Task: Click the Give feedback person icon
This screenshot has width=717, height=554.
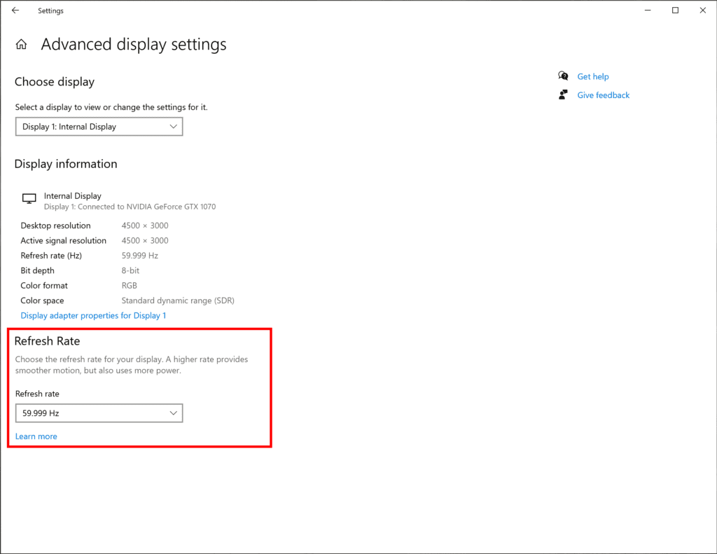Action: pyautogui.click(x=563, y=95)
